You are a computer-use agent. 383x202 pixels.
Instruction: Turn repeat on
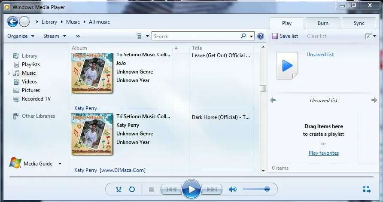[132, 189]
